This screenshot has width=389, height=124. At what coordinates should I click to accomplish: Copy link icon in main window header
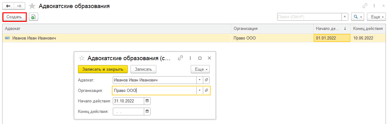pos(365,6)
